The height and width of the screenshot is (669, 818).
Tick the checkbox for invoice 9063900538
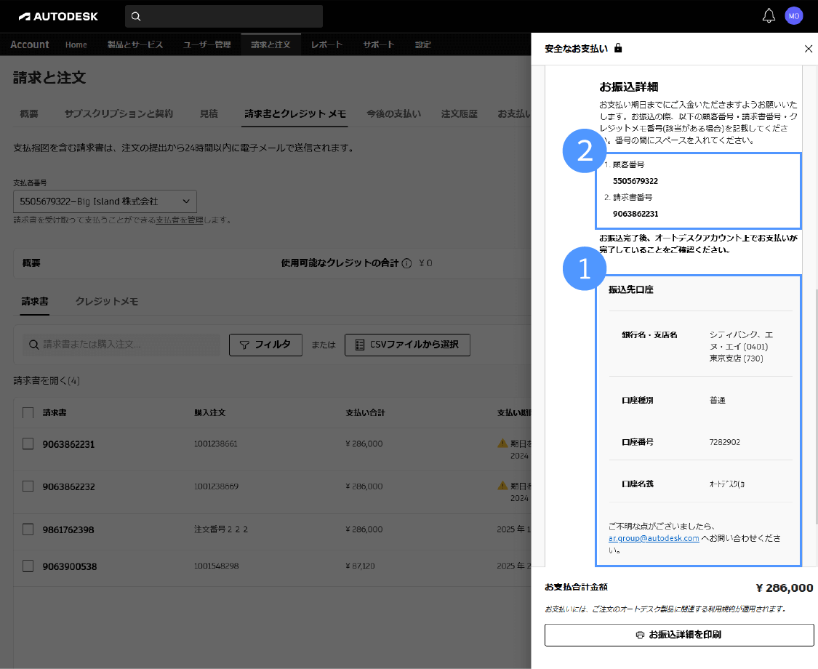tap(28, 566)
